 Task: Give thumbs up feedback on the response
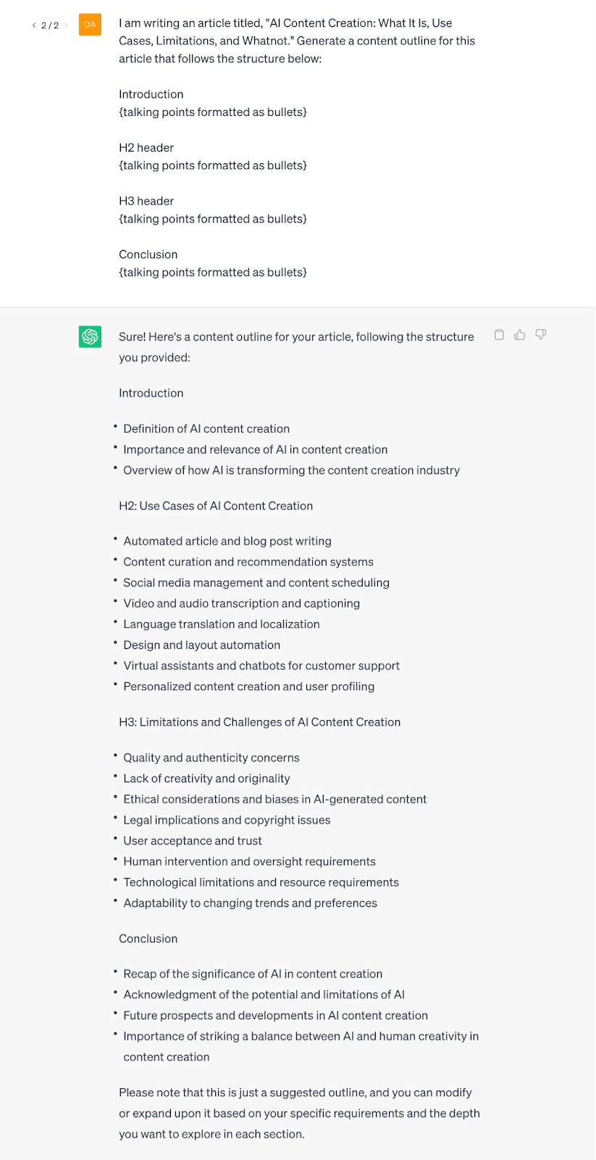(520, 334)
